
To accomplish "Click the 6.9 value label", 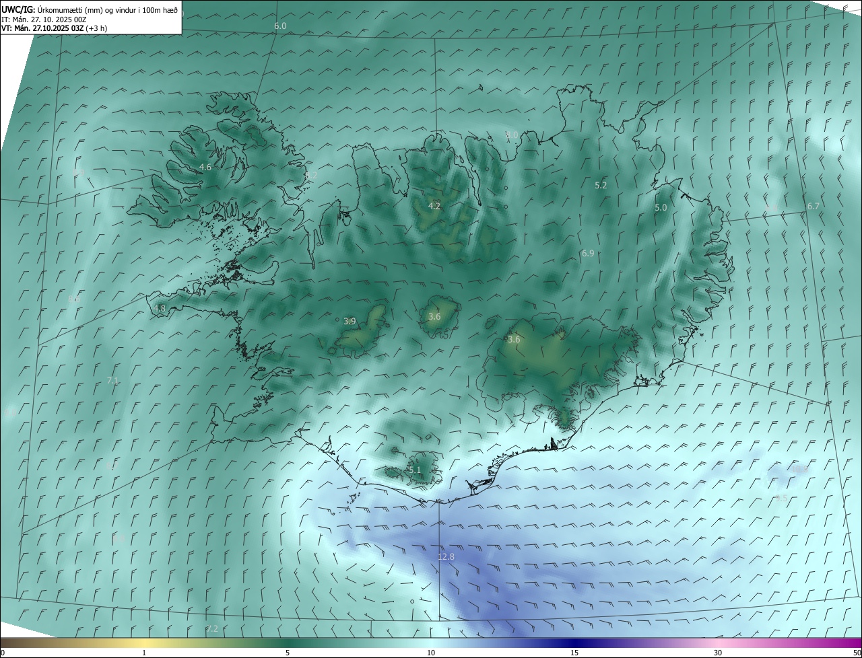I will point(588,254).
